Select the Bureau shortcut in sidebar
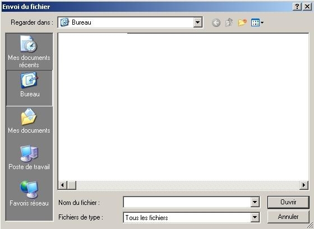Image resolution: width=314 pixels, height=229 pixels. point(29,88)
